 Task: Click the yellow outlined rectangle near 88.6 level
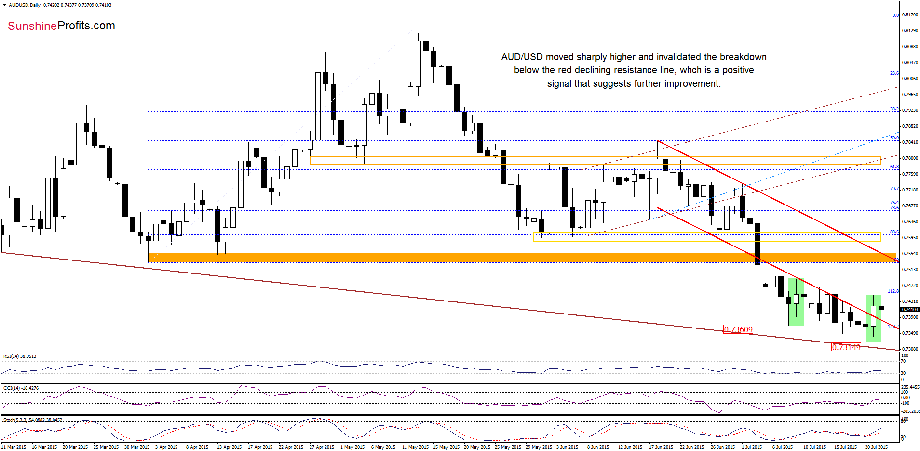[x=707, y=237]
